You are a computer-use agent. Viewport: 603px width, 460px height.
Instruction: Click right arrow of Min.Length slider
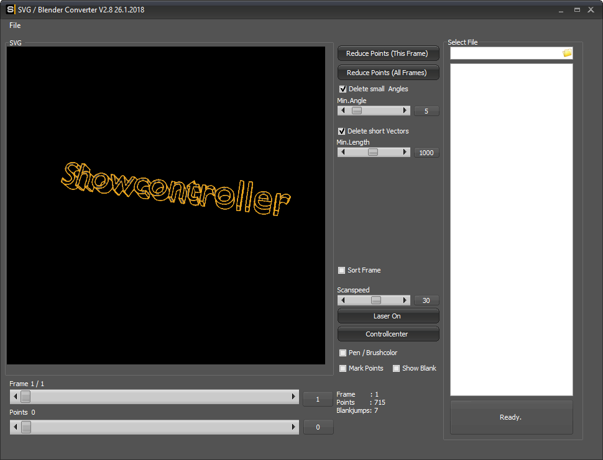pyautogui.click(x=405, y=152)
